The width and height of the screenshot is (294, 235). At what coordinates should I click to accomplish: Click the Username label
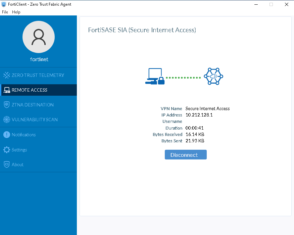pyautogui.click(x=172, y=122)
